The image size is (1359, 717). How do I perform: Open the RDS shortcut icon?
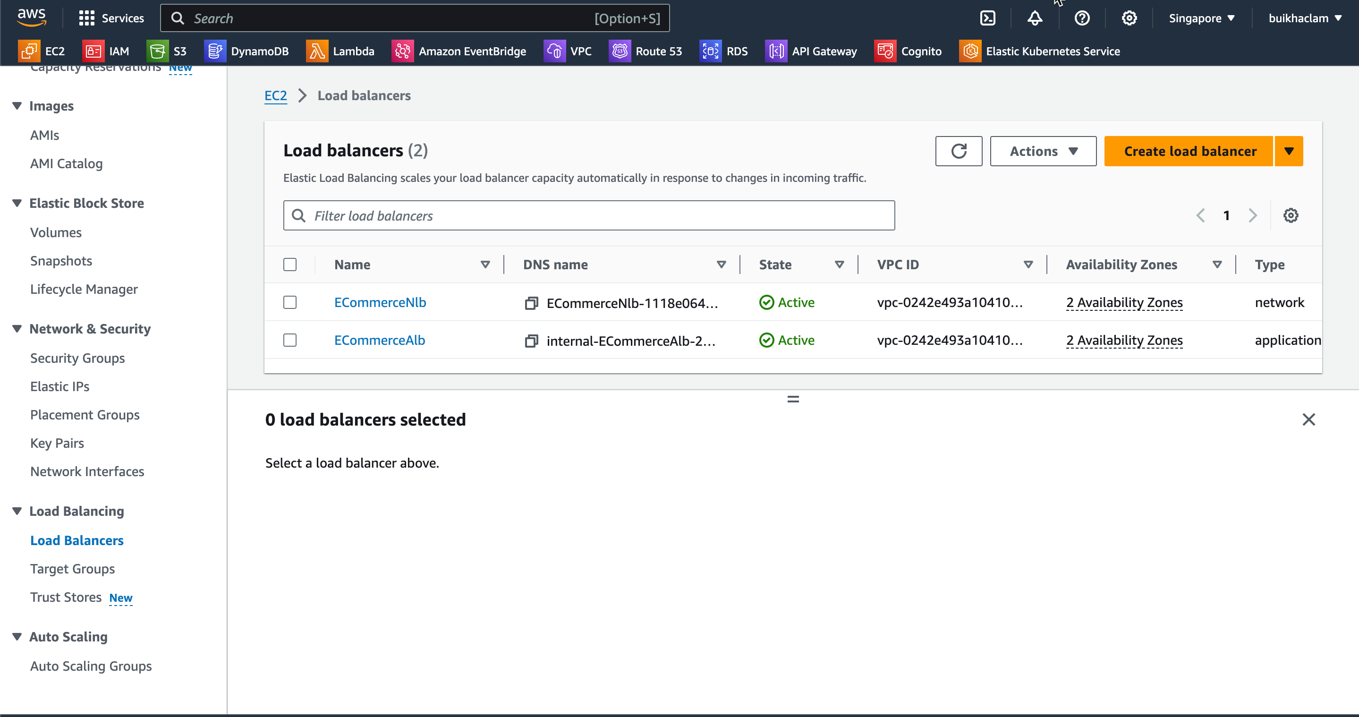pyautogui.click(x=711, y=51)
